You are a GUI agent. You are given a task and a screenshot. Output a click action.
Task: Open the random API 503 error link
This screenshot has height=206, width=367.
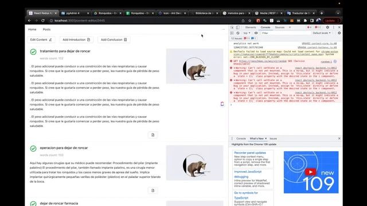point(263,61)
